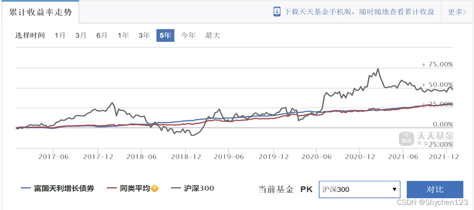
Task: Switch to 今年 time range
Action: point(188,35)
